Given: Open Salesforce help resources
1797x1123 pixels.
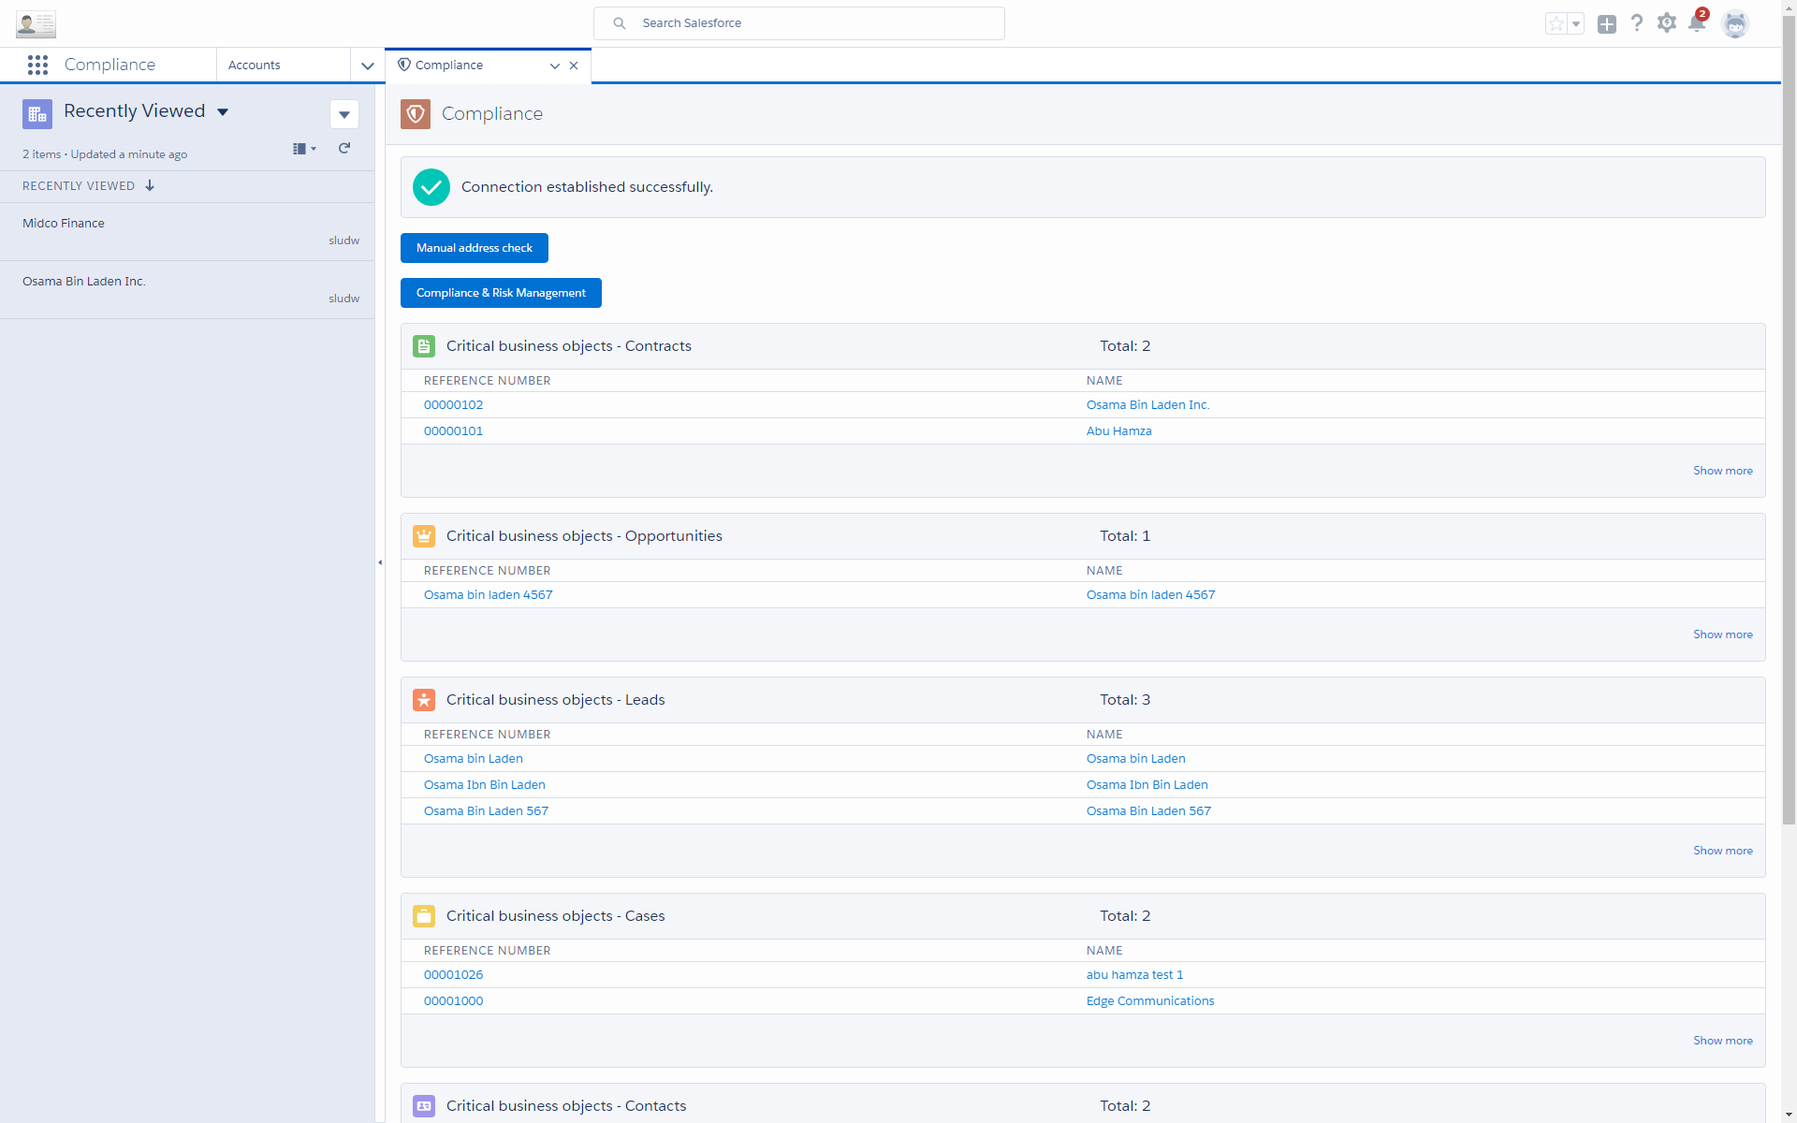Looking at the screenshot, I should (x=1637, y=23).
